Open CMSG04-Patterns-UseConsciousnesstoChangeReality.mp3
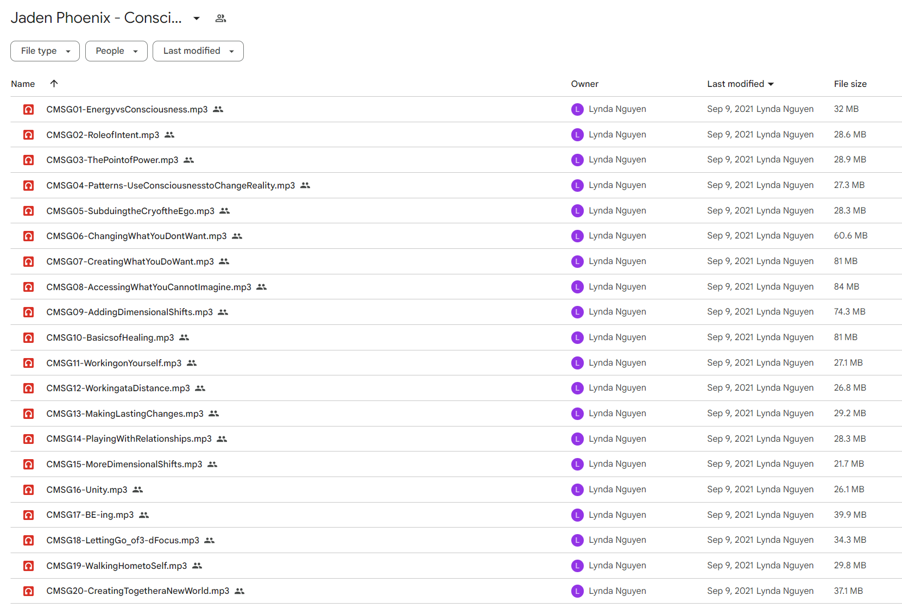The image size is (902, 608). [x=171, y=185]
